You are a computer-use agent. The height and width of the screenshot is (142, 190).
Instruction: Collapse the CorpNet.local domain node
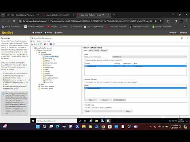point(39,54)
